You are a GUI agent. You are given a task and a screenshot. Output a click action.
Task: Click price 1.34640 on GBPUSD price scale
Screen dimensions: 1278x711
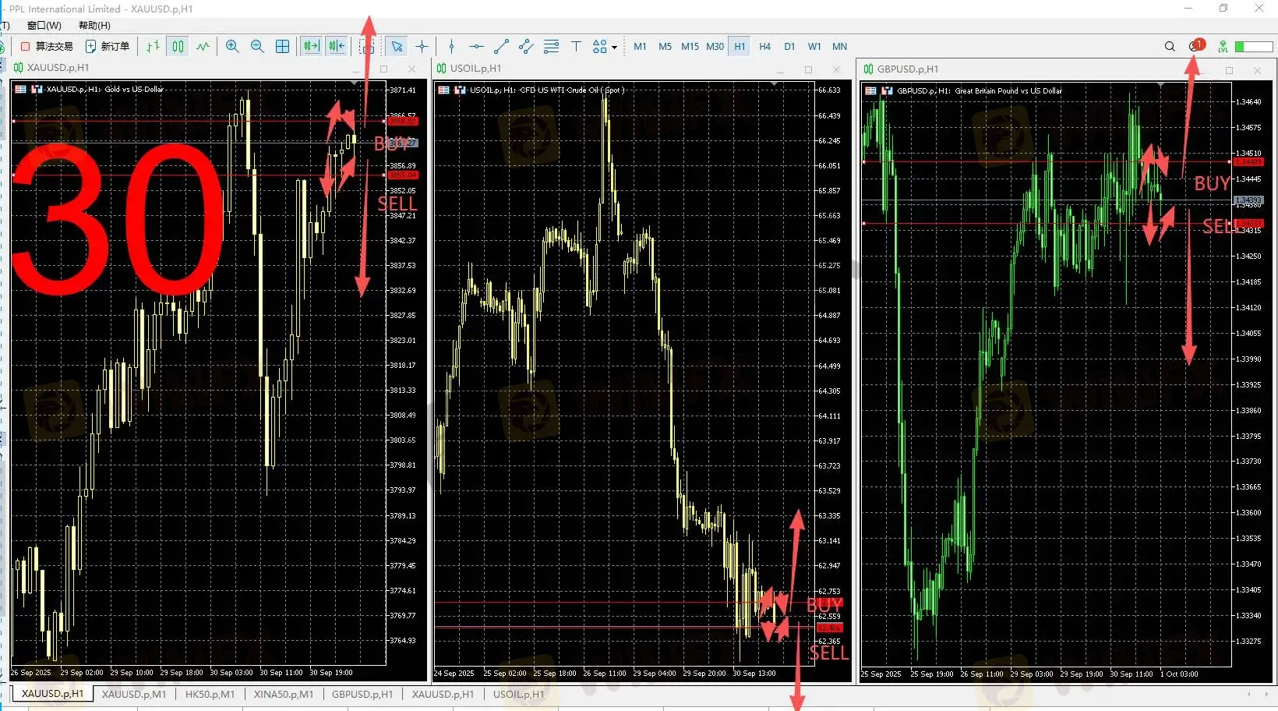(1248, 102)
